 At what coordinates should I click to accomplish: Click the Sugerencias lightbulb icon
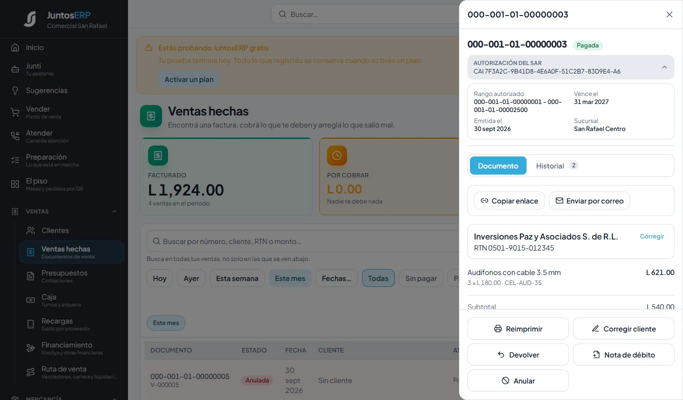coord(15,90)
